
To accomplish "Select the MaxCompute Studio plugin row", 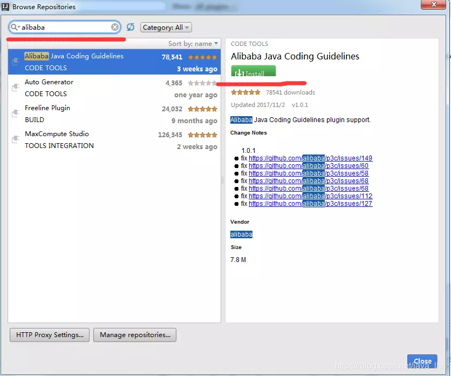I will (114, 139).
